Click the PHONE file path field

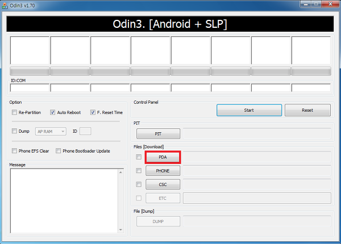click(257, 171)
